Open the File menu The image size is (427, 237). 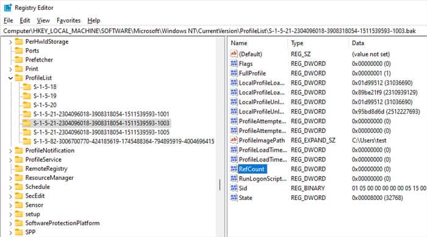(8, 20)
